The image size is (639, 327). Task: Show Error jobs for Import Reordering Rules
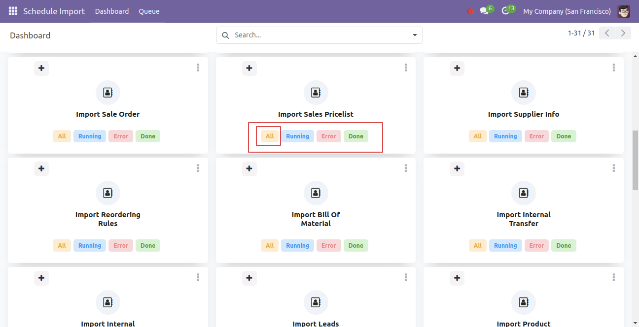coord(121,246)
